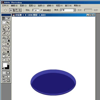
Task: Toggle the anti-alias 消除锯齿 checkbox
Action: pyautogui.click(x=41, y=10)
